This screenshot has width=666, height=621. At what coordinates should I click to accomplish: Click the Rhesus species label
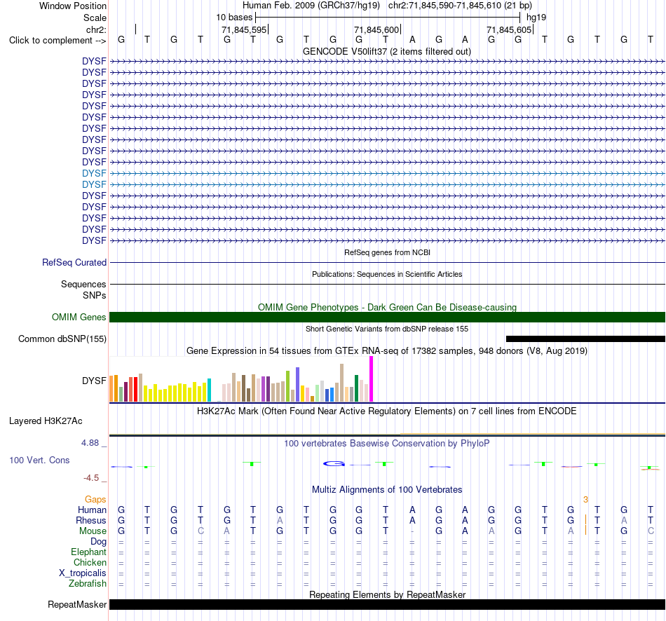coord(91,520)
